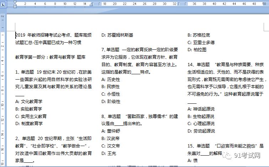Click the line '议是由____提出来的。'
The width and height of the screenshot is (269, 167).
tap(122, 124)
